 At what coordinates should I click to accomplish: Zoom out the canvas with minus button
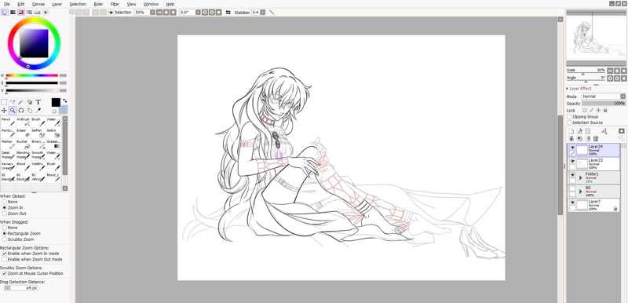point(159,13)
